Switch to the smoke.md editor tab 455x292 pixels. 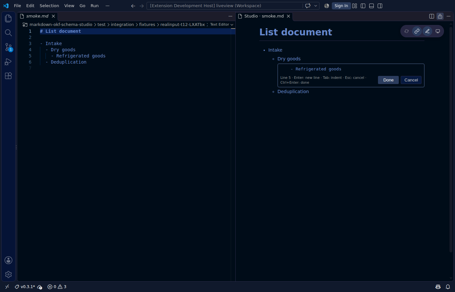(37, 16)
